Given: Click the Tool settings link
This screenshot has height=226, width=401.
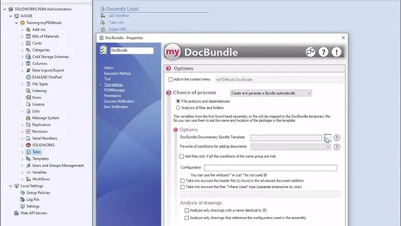Looking at the screenshot, I should (113, 84).
